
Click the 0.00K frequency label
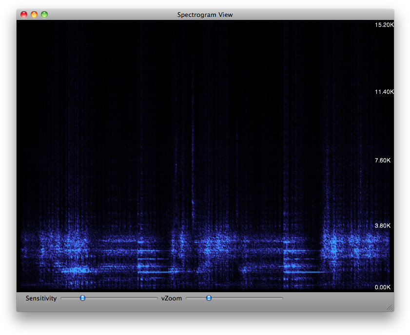383,287
